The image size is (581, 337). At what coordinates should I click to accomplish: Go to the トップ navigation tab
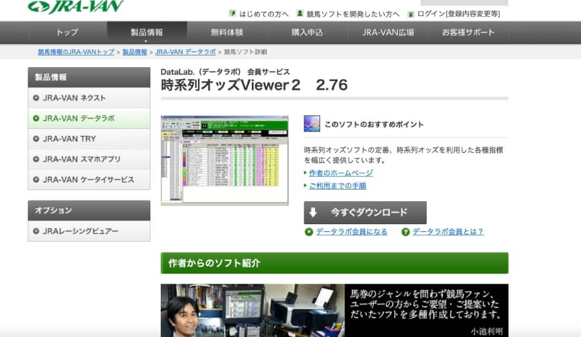[x=67, y=33]
